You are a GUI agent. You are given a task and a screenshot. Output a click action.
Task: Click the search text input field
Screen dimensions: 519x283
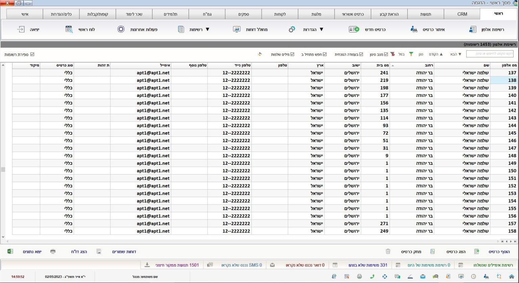pos(490,54)
